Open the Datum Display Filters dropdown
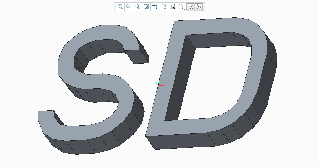Image resolution: width=319 pixels, height=167 pixels. point(181,7)
